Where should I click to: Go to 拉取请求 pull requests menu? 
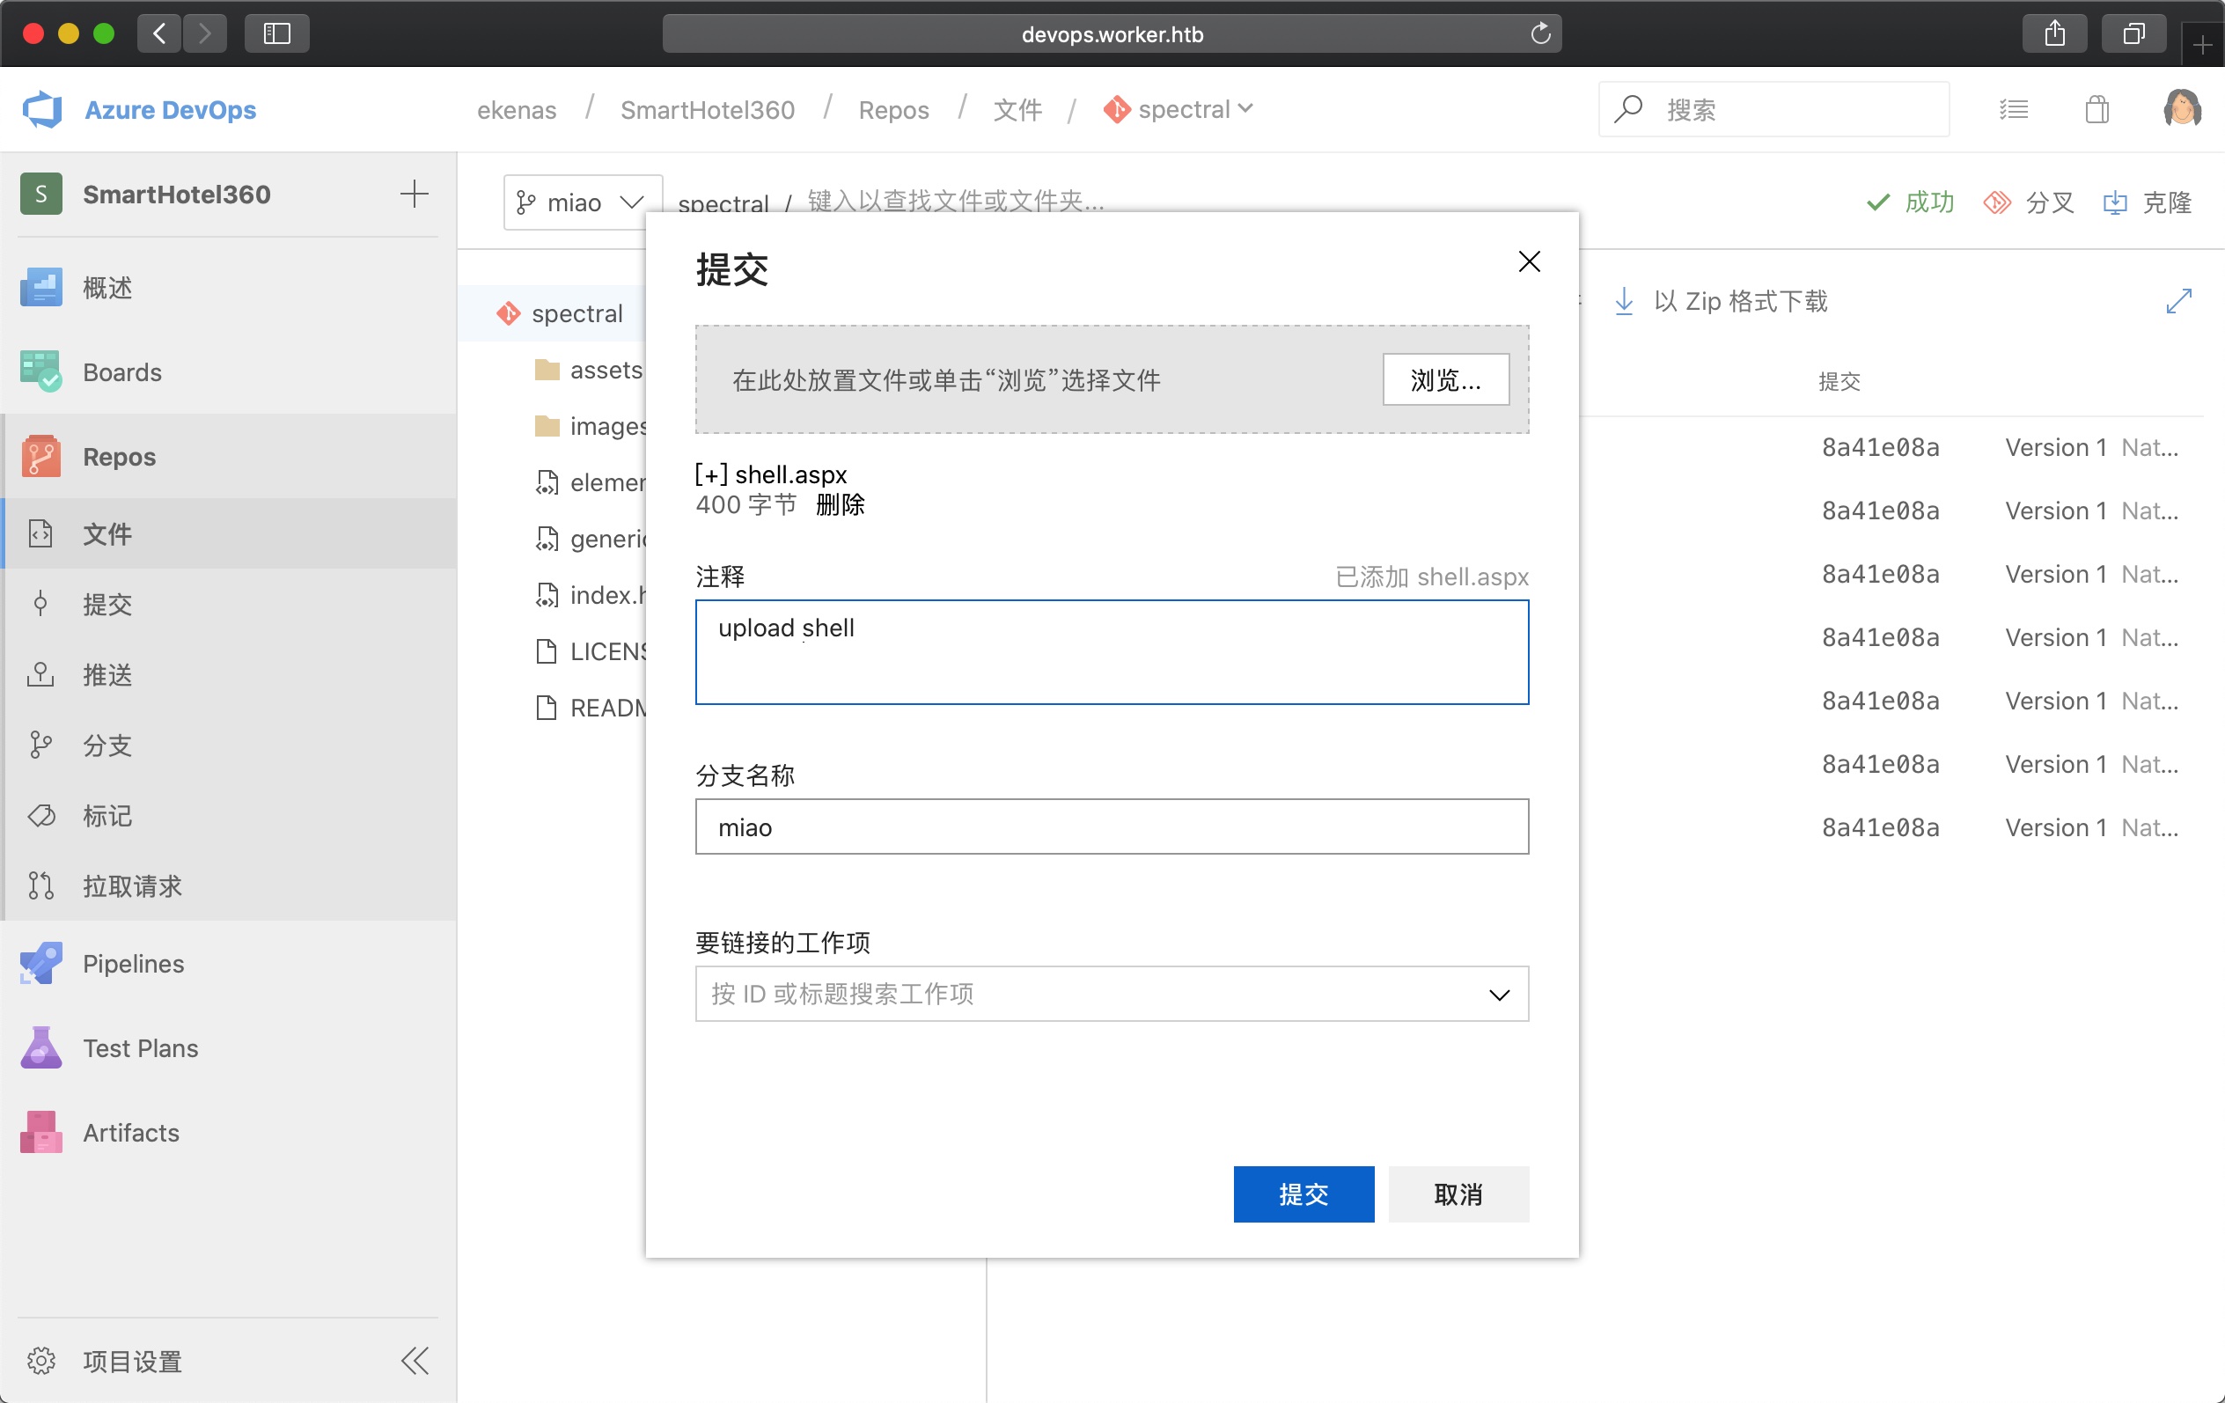[131, 886]
